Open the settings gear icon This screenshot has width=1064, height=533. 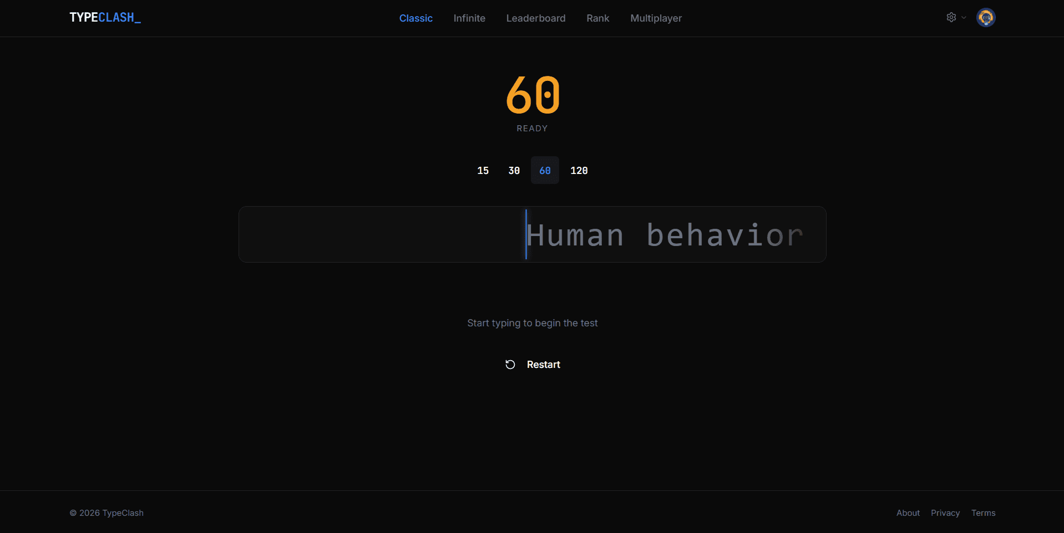[951, 17]
